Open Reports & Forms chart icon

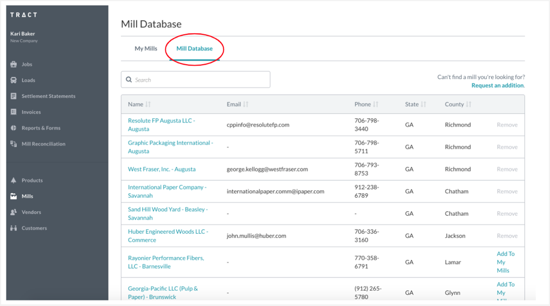coord(13,128)
